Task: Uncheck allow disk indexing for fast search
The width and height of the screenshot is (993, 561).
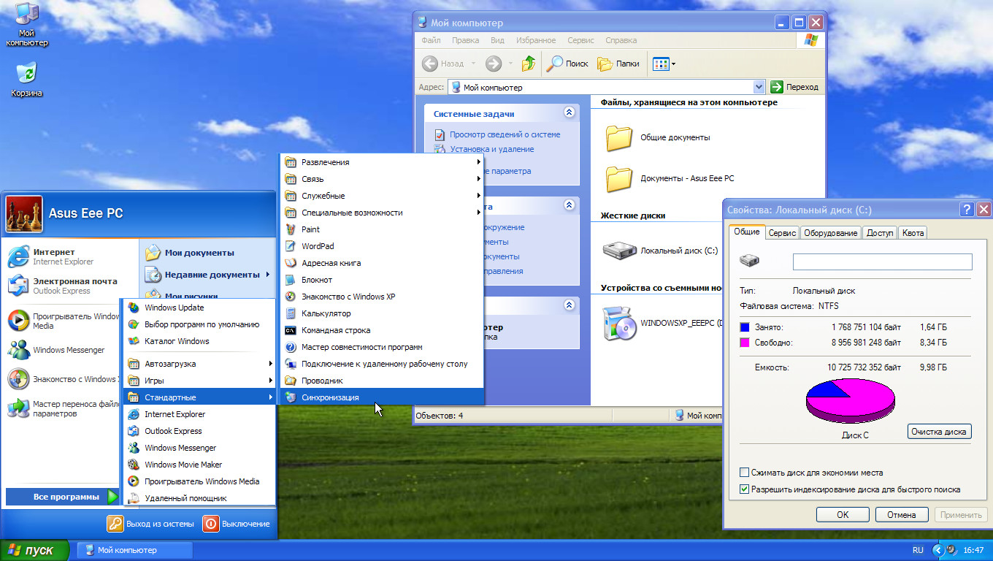Action: point(745,489)
